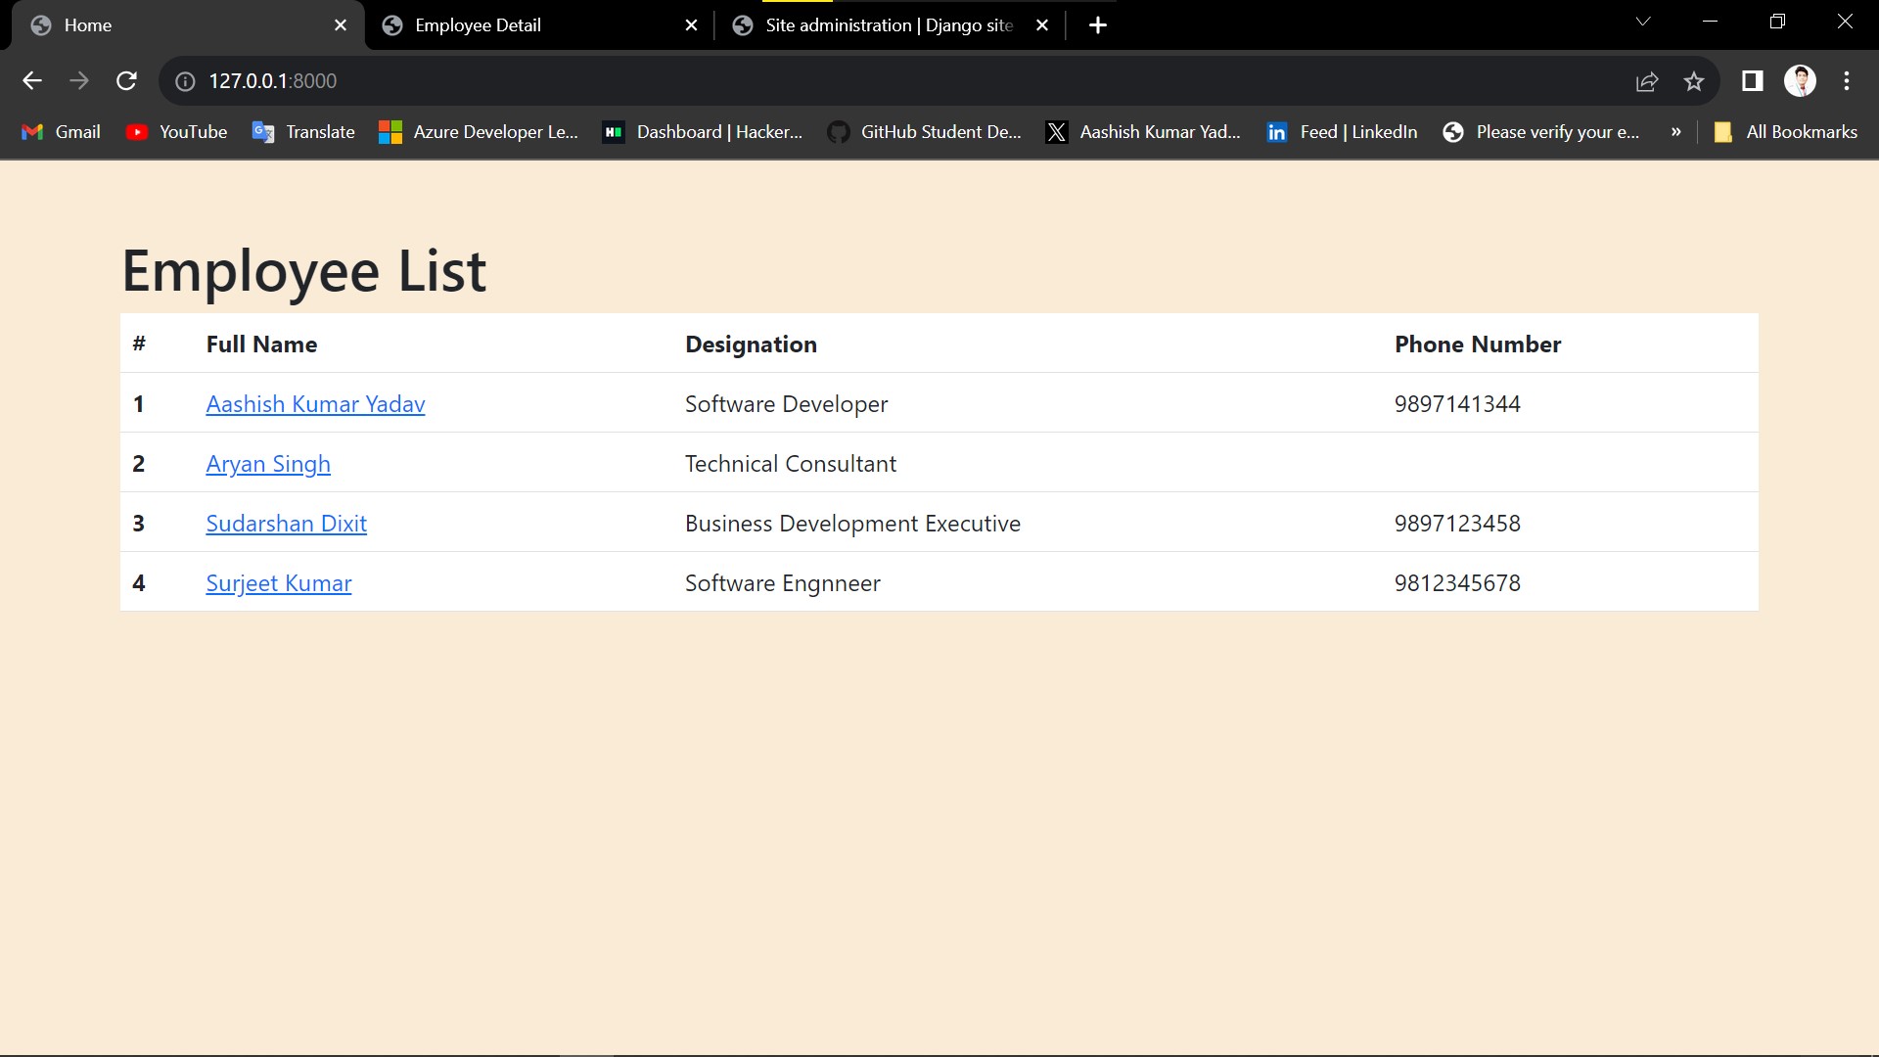The width and height of the screenshot is (1879, 1057).
Task: Open the three-dot browser menu
Action: point(1847,81)
